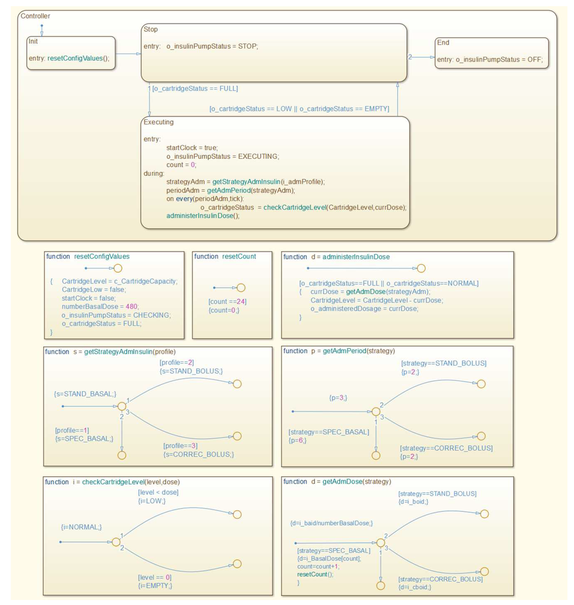Select the Init state box
574x605 pixels.
coord(71,53)
